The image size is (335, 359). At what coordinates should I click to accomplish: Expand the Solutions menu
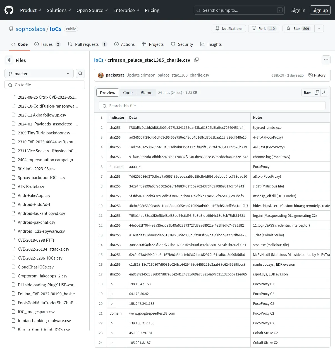(x=59, y=10)
